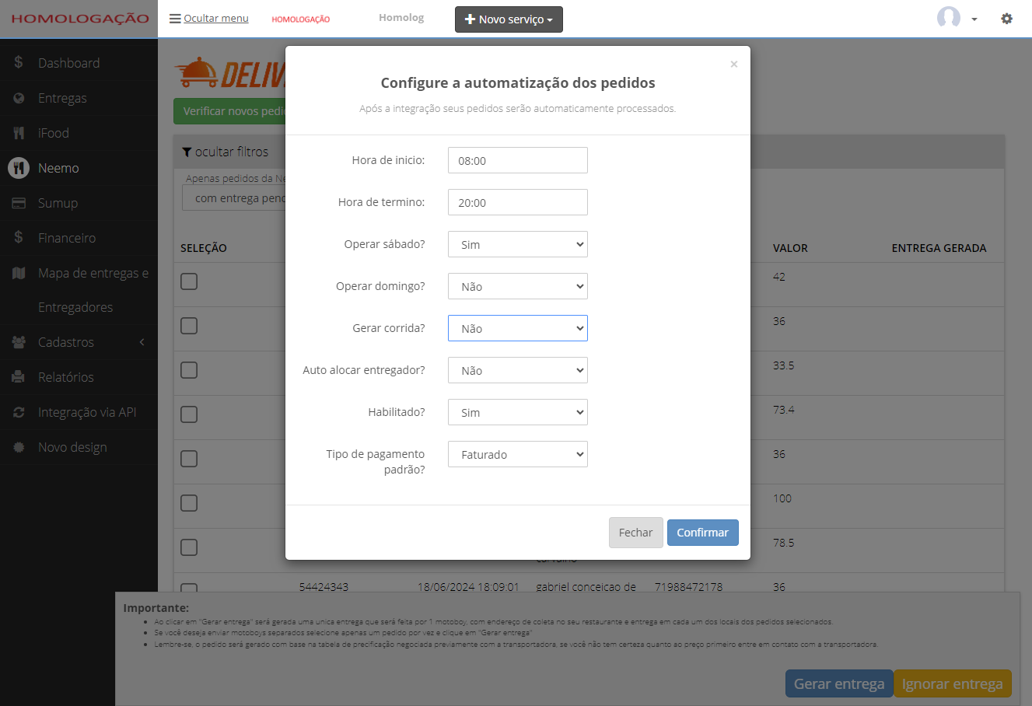Click the Neemo round restaurant icon

(x=19, y=168)
